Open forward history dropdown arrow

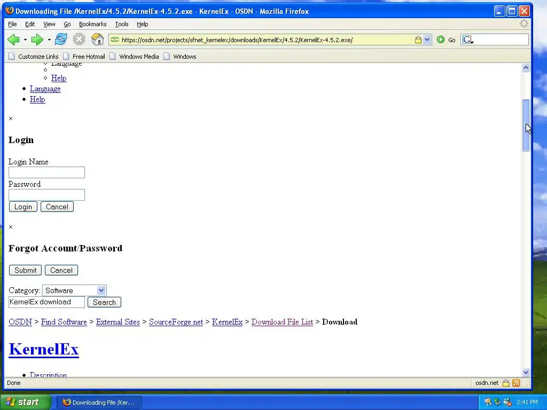(49, 40)
